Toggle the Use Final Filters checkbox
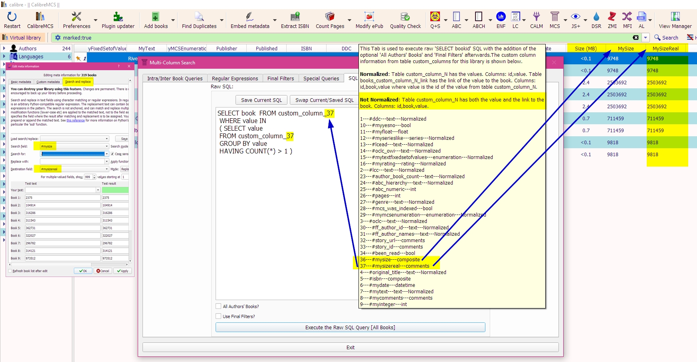Screen dimensions: 697x362 [218, 316]
